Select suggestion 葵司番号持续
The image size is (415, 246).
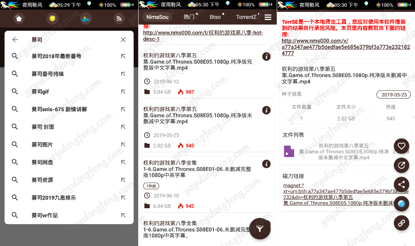pos(69,74)
